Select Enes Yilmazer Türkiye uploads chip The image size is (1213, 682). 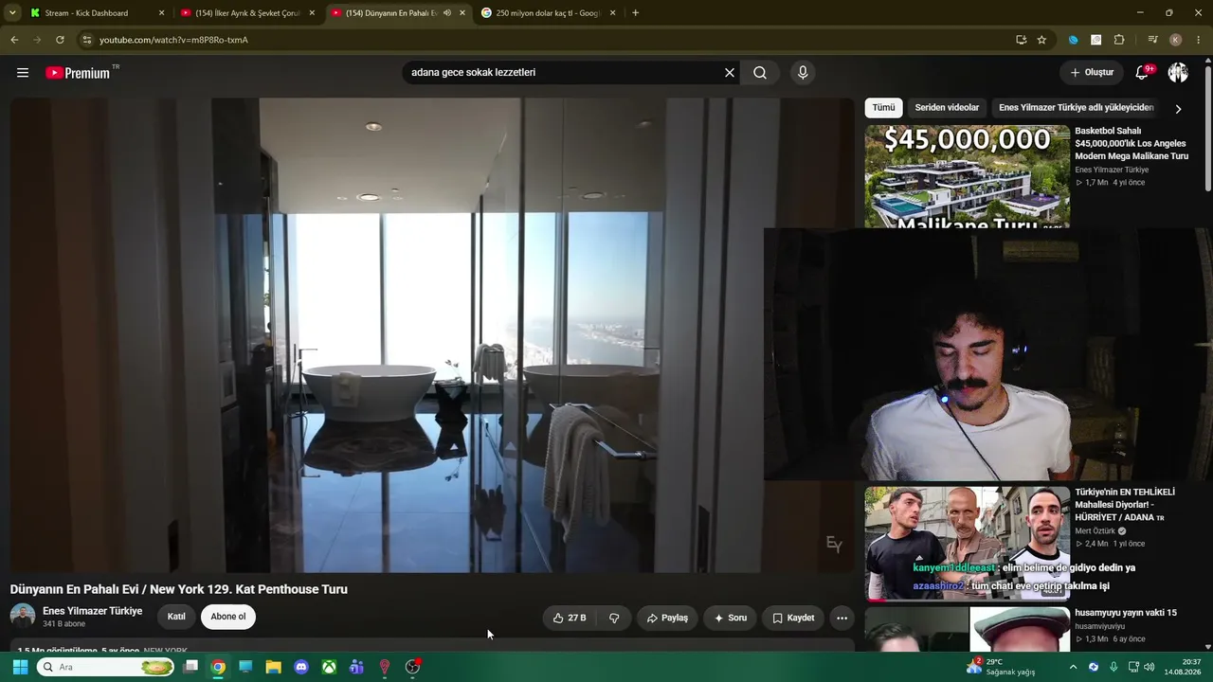point(1076,108)
